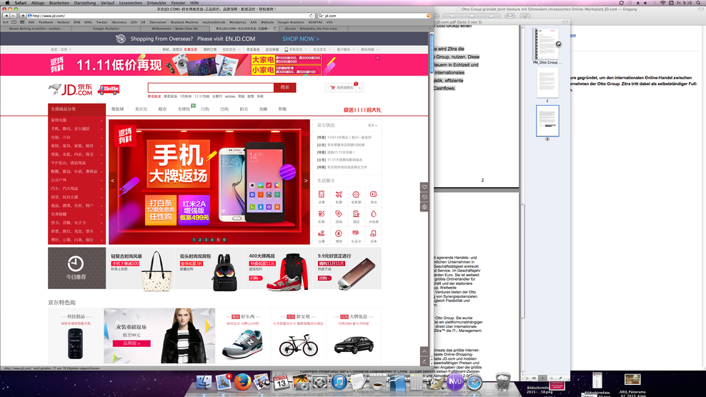The image size is (706, 397).
Task: Go back with Safari's back arrow
Action: pyautogui.click(x=6, y=15)
